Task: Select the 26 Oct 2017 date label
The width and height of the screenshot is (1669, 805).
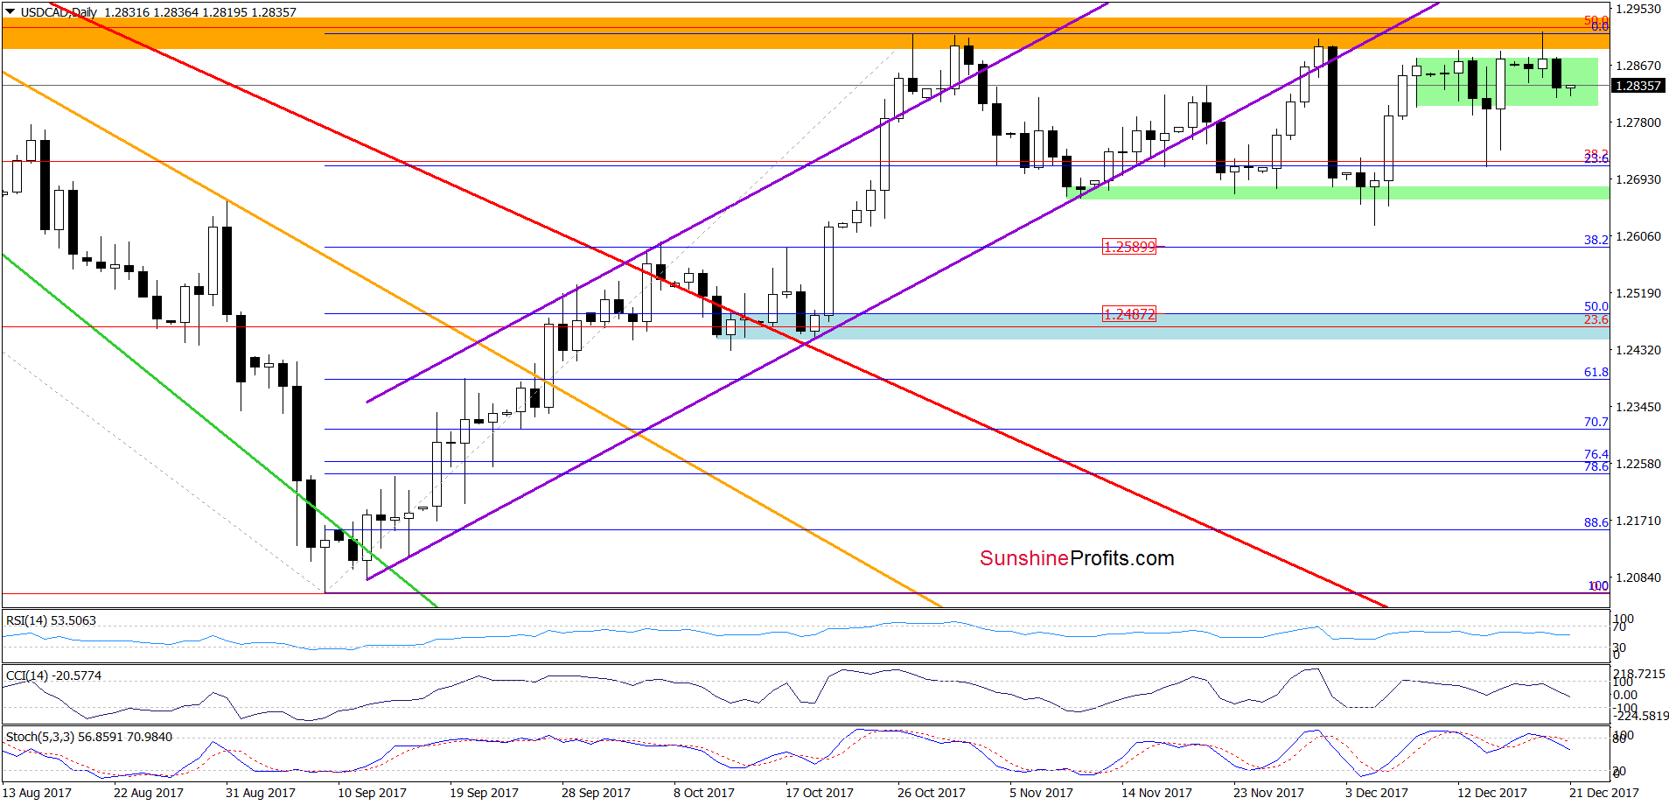Action: (x=932, y=793)
